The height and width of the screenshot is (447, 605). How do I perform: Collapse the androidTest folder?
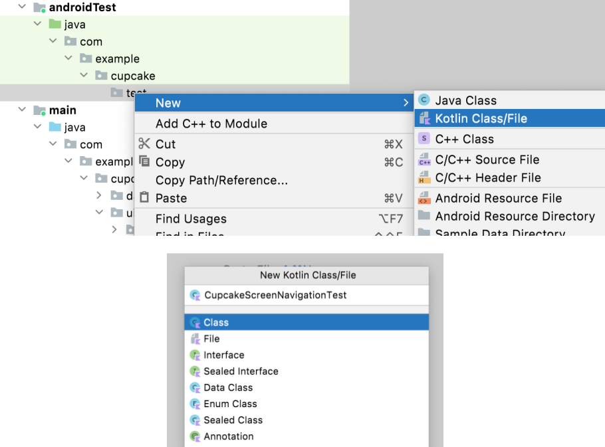click(x=22, y=7)
